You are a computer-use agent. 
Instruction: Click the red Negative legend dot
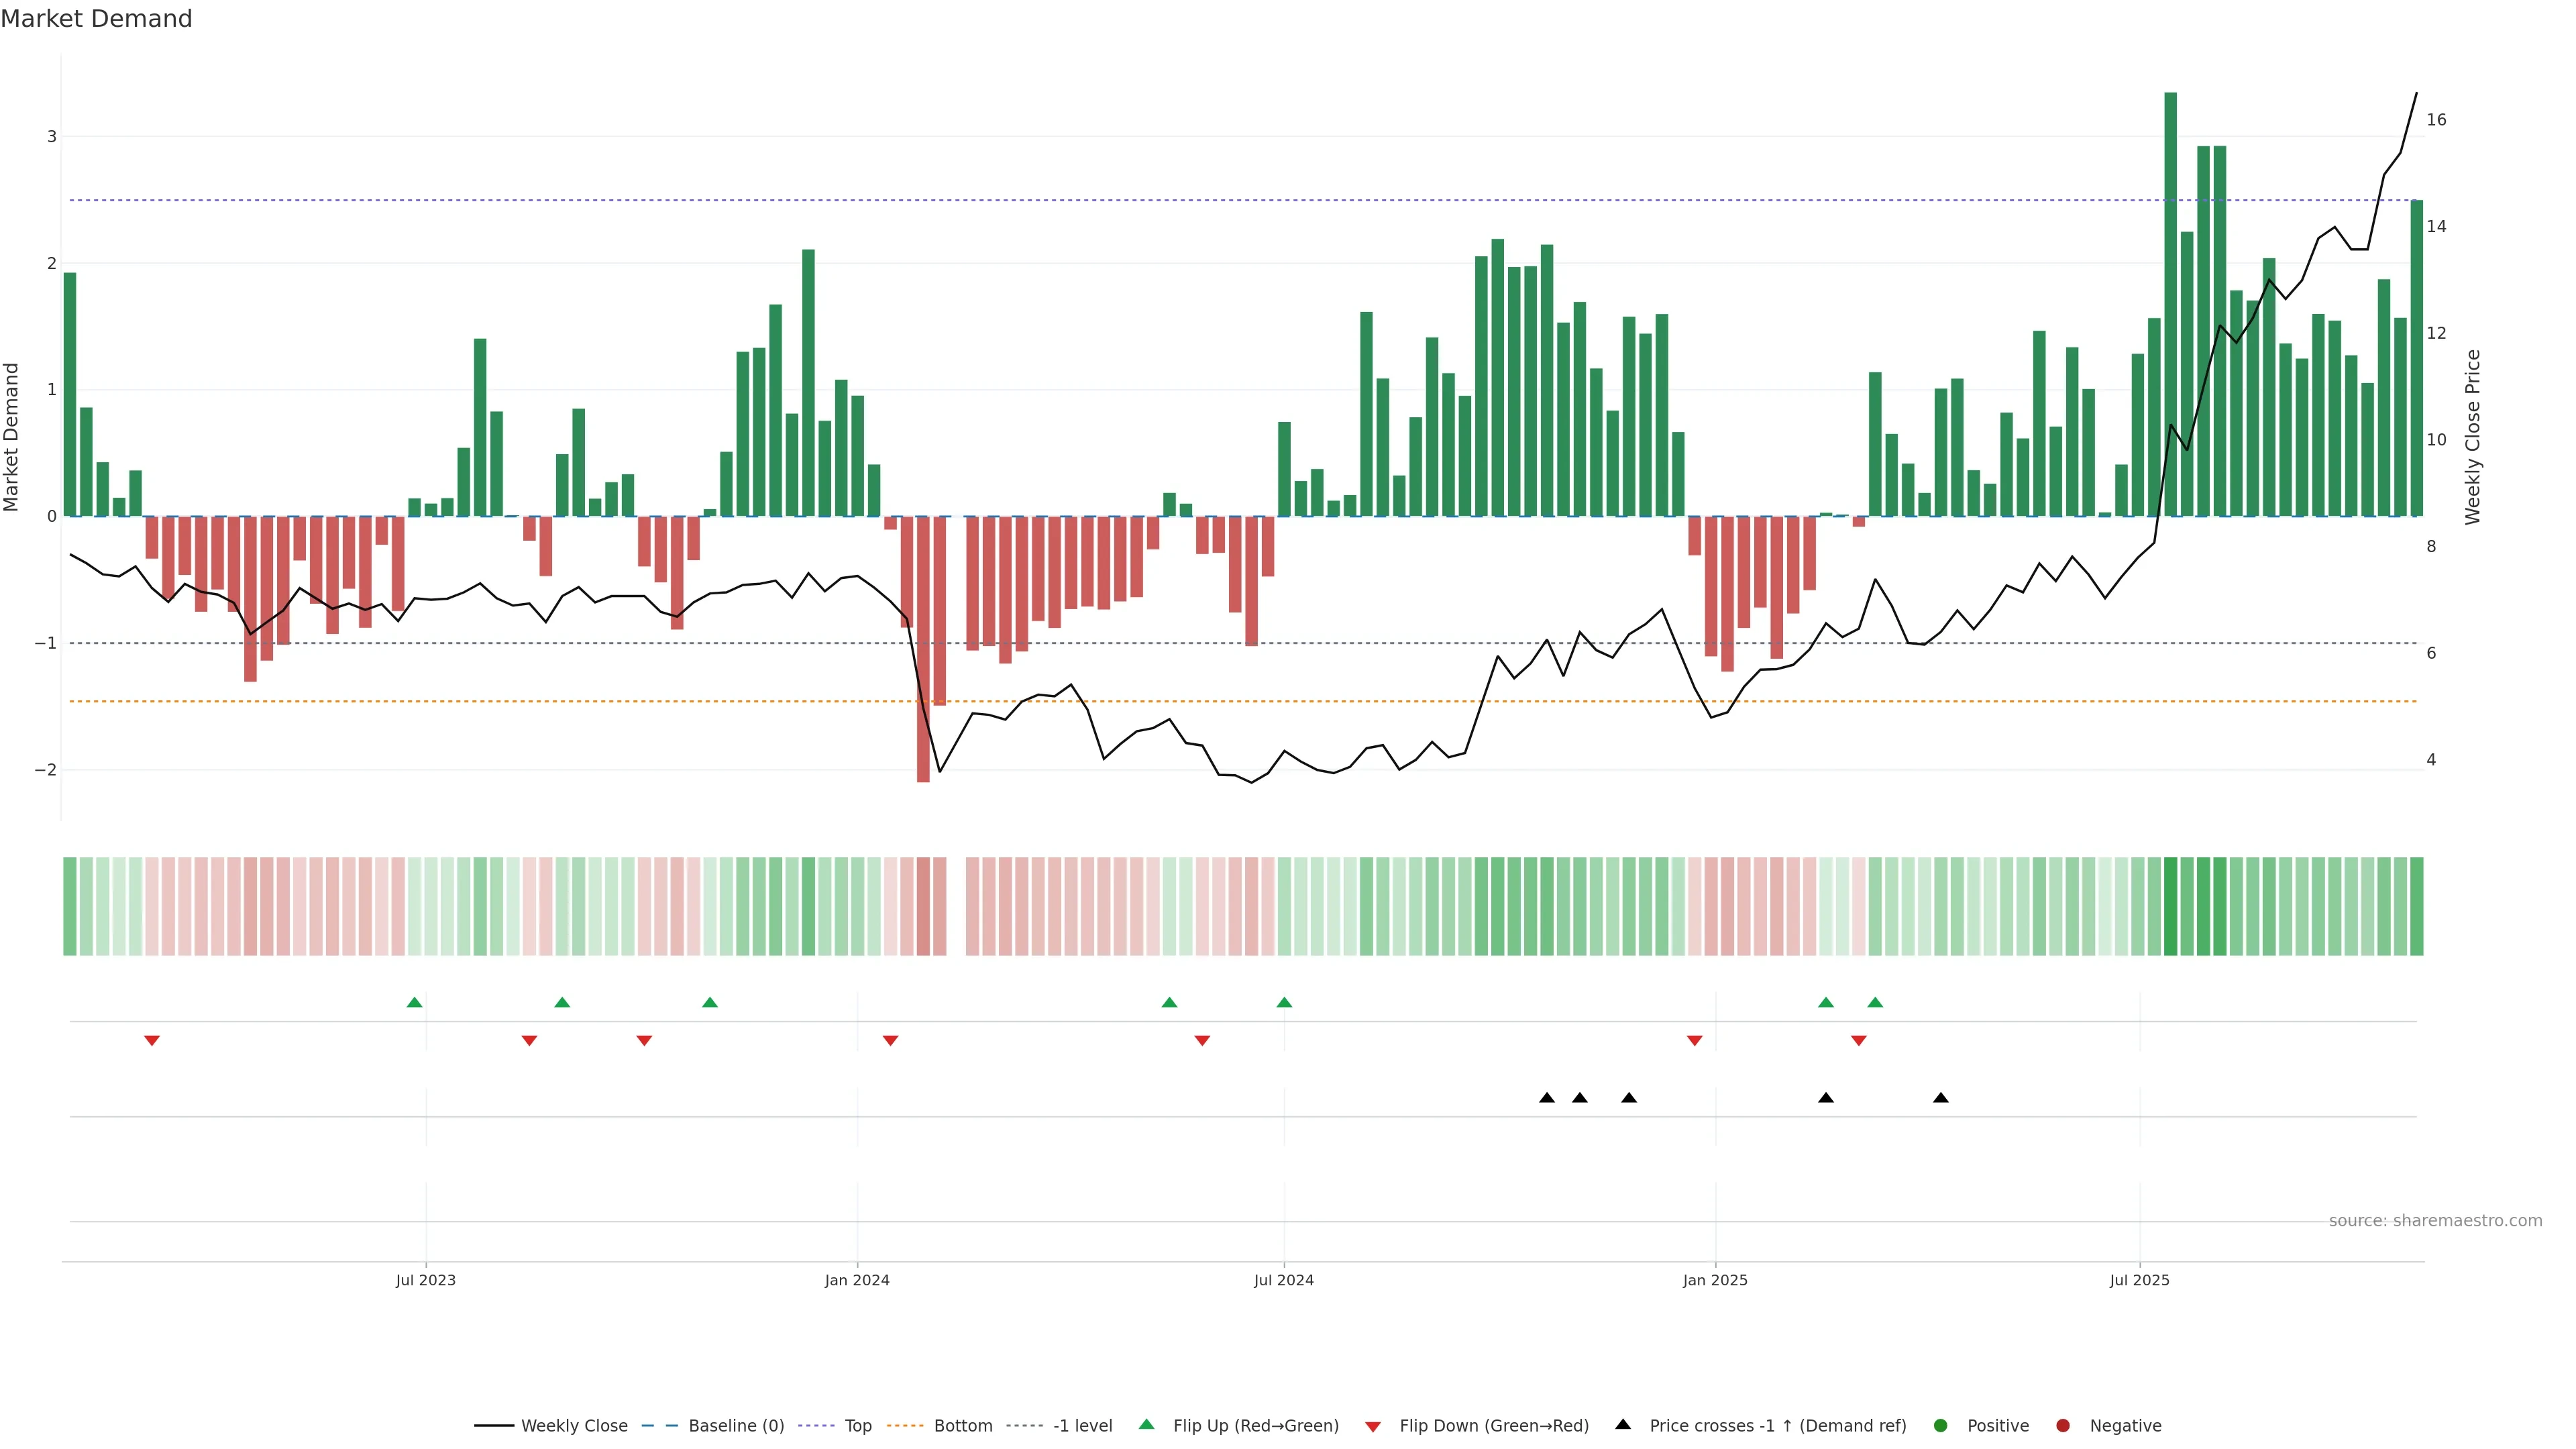2062,1425
